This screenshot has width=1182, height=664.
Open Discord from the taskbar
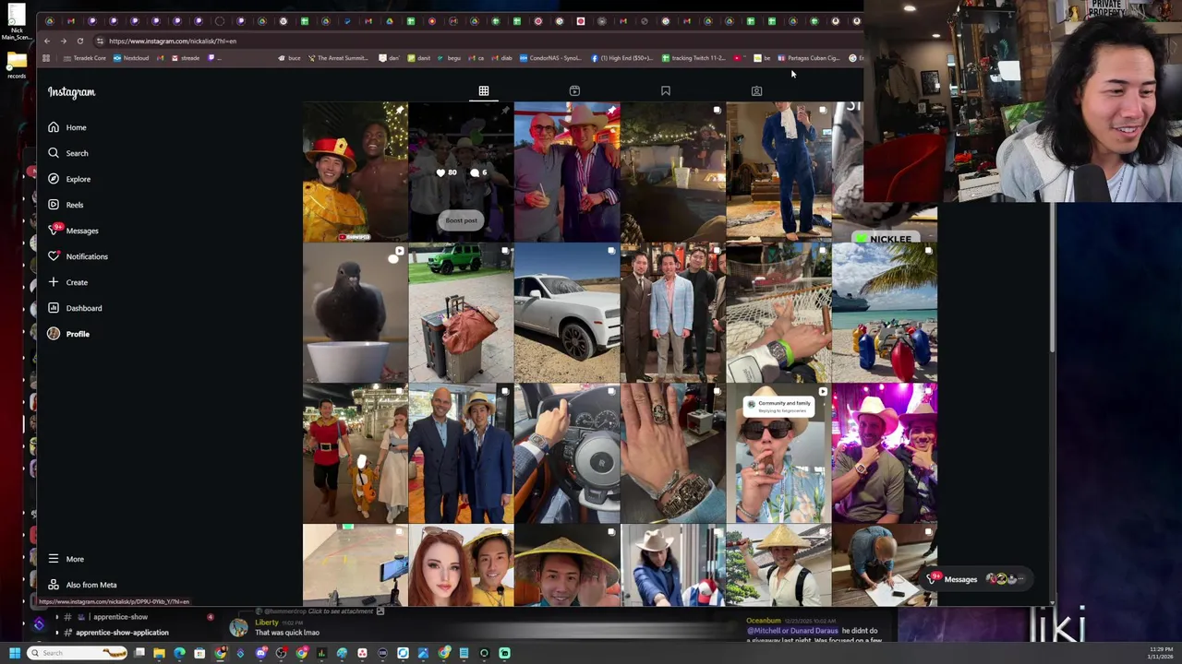click(x=260, y=653)
